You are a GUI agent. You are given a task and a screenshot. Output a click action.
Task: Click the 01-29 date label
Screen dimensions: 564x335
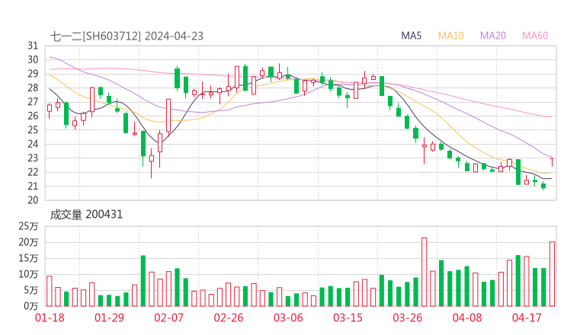point(109,317)
